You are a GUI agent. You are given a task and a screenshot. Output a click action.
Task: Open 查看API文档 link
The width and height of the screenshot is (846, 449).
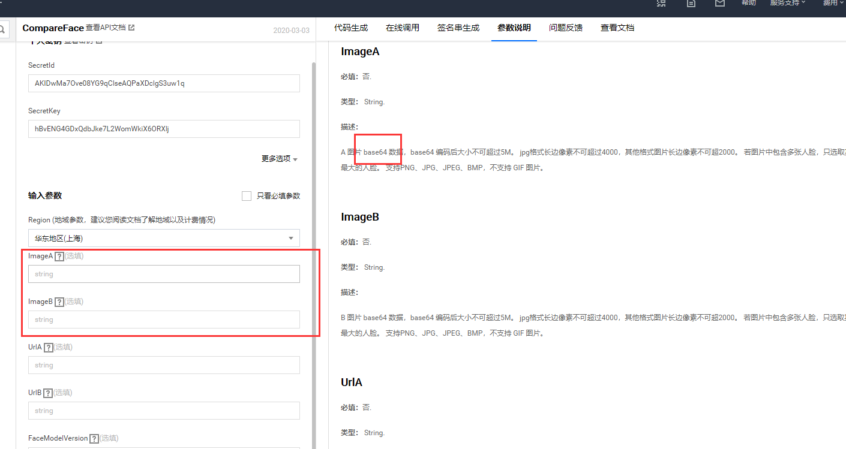[106, 28]
